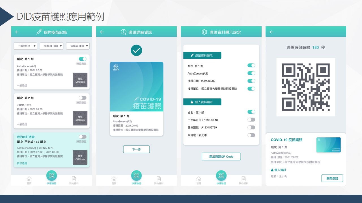
Task: Click 產出憑證QR Code button
Action: tap(221, 156)
